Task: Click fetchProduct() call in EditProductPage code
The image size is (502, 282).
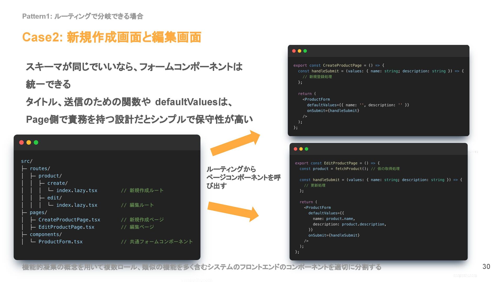Action: pyautogui.click(x=351, y=169)
